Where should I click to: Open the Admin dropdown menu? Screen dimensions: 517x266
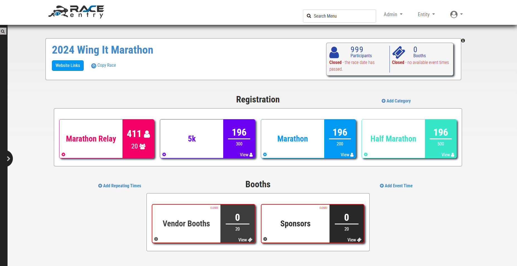point(393,14)
